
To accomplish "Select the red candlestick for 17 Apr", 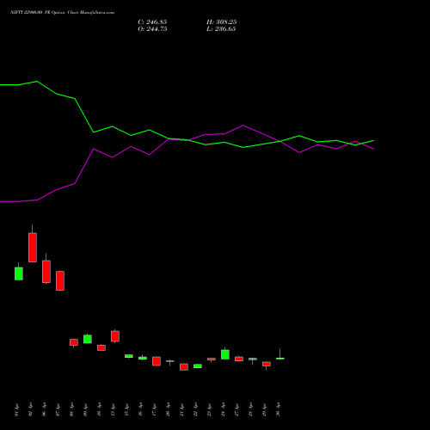I will [157, 361].
